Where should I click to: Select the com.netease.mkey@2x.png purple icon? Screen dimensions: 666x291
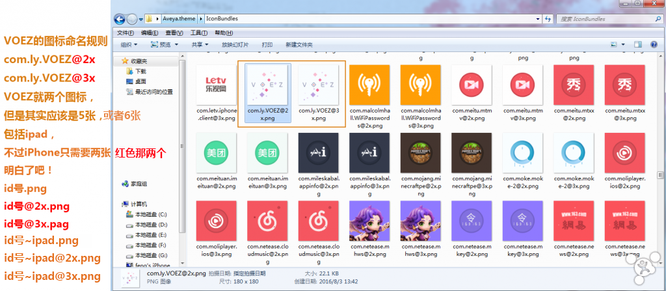(472, 221)
